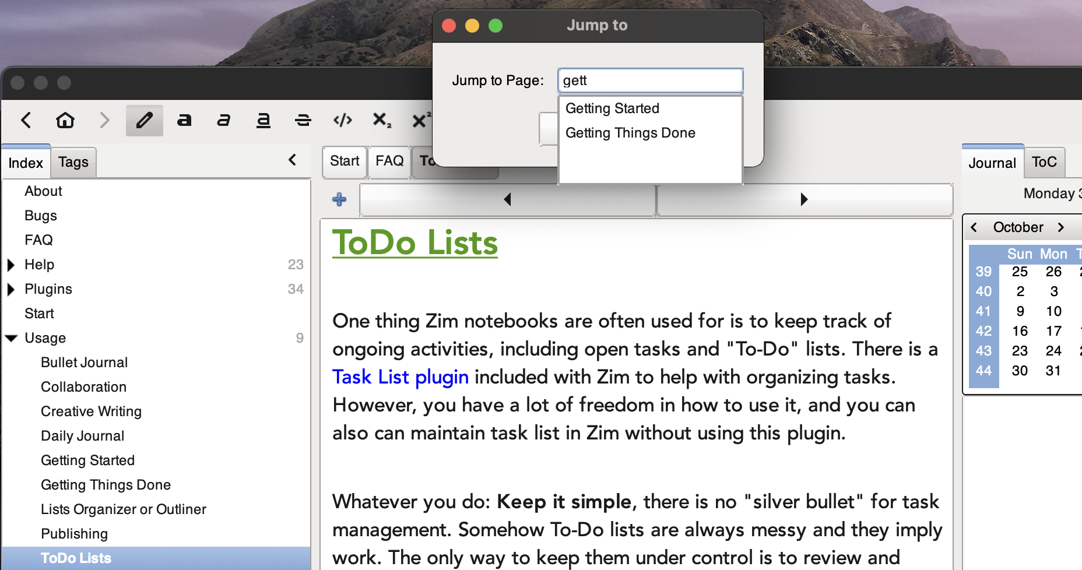This screenshot has width=1082, height=570.
Task: Choose Getting Things Done autocomplete suggestion
Action: coord(650,133)
